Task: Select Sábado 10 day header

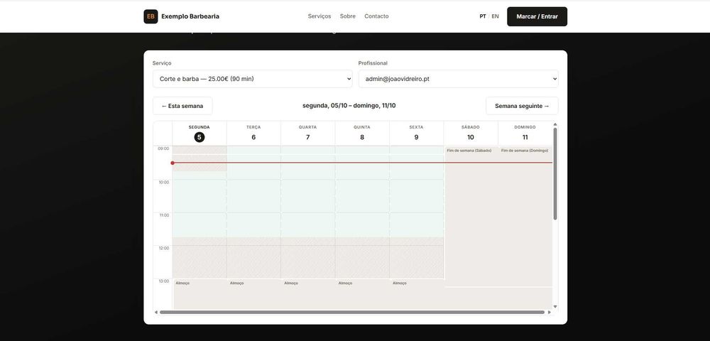Action: pos(471,133)
